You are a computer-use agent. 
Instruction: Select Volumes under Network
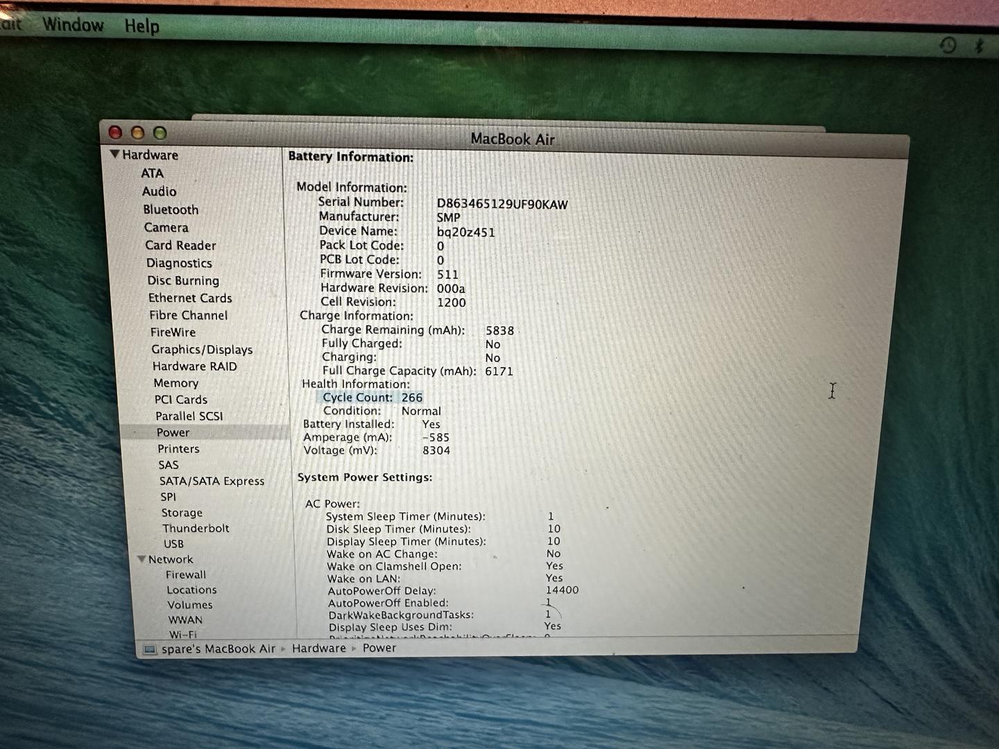(x=190, y=605)
